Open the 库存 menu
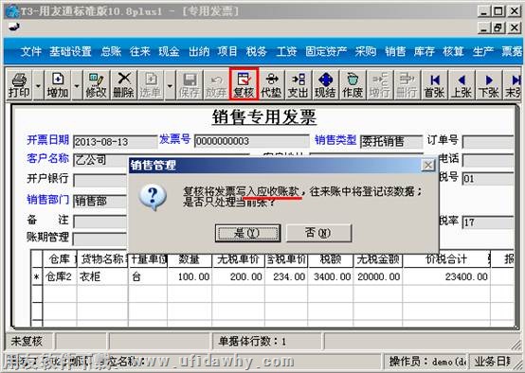The width and height of the screenshot is (525, 373). pos(425,51)
